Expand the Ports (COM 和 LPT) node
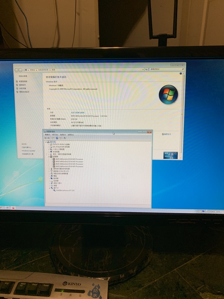 coord(49,171)
